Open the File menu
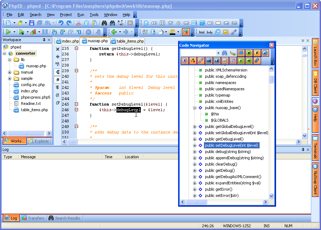321x230 pixels. pyautogui.click(x=9, y=15)
